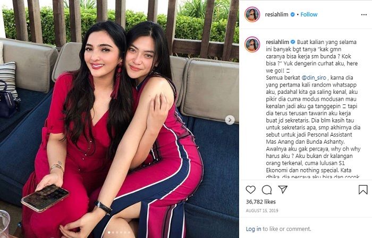The image size is (372, 238).
Task: Click the verified badge in the caption
Action: (x=293, y=42)
